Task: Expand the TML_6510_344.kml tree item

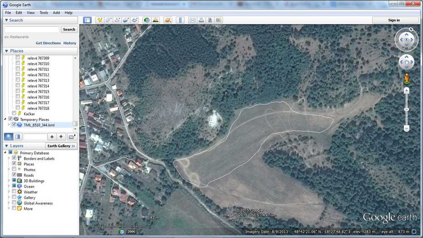Action: point(9,125)
